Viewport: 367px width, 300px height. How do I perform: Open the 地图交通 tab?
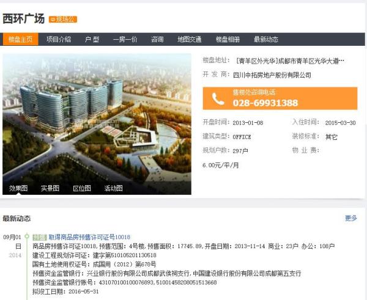[x=190, y=39]
